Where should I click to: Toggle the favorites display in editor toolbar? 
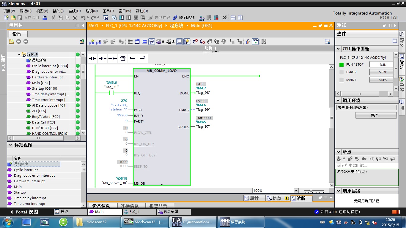pos(186,42)
